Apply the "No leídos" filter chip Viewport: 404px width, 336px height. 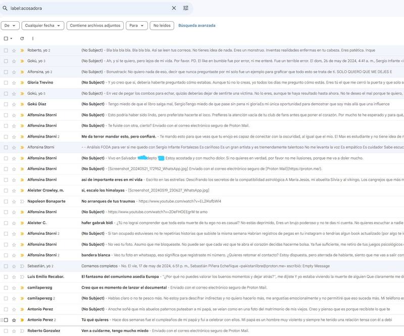162,25
